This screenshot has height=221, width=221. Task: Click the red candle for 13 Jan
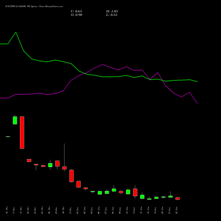(135, 192)
